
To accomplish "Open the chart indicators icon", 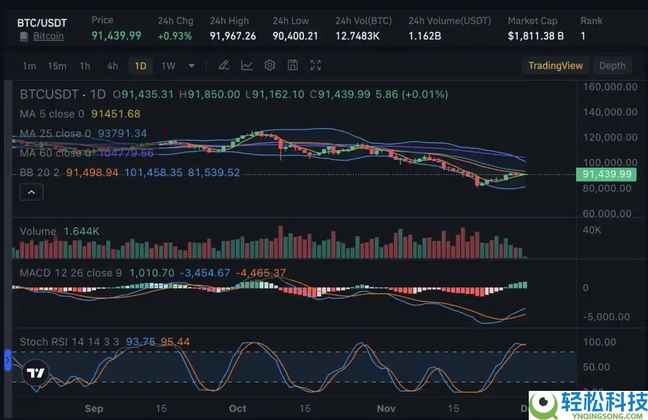I will point(247,65).
